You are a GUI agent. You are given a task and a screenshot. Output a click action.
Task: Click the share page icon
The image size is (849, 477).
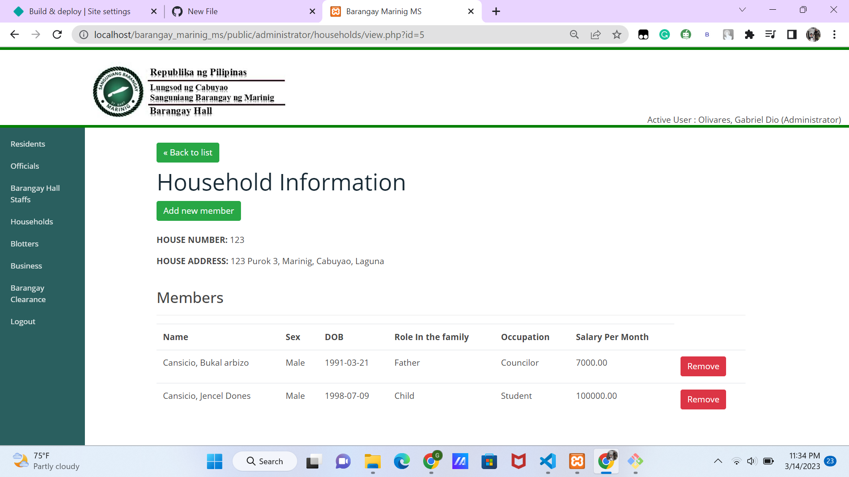[x=596, y=34]
